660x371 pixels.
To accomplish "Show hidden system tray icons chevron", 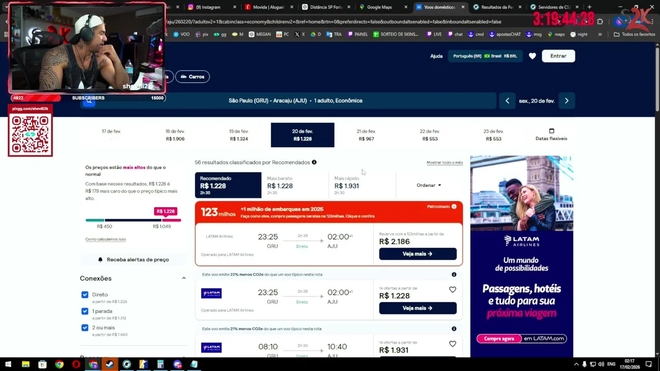I will tap(576, 364).
